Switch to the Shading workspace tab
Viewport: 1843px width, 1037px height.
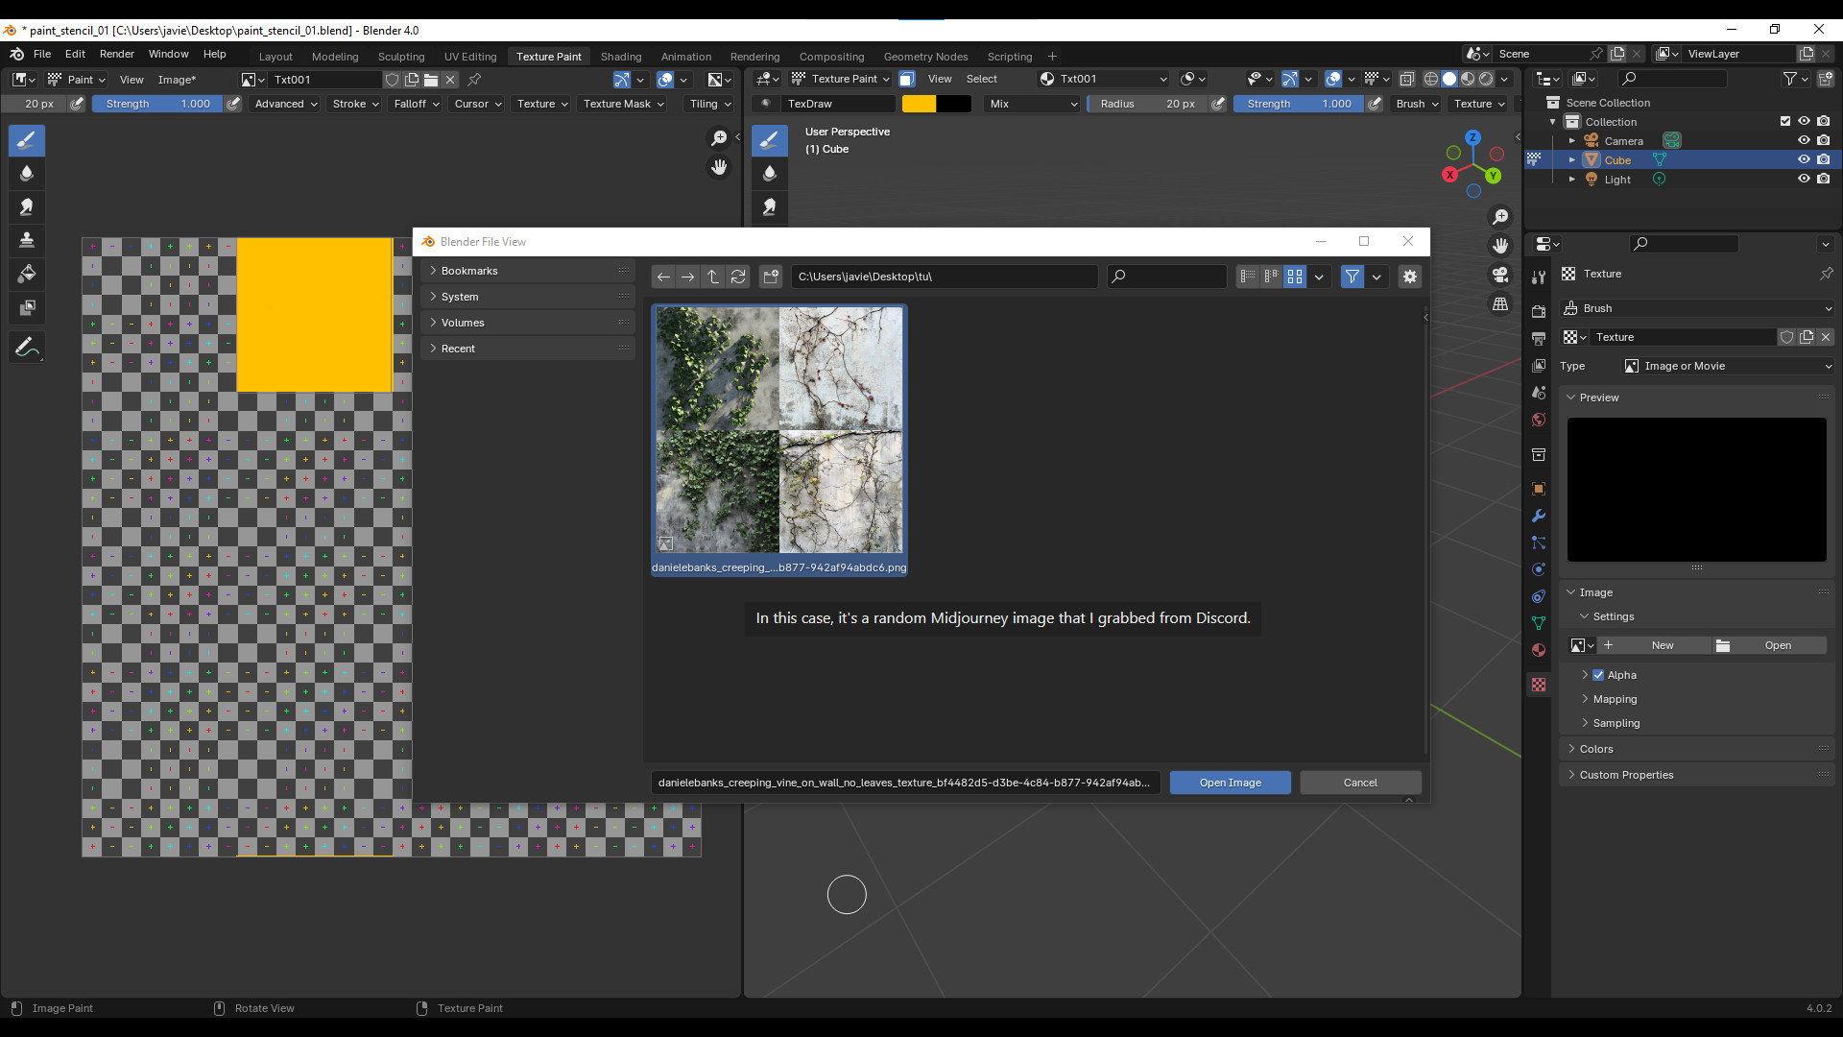coord(621,57)
